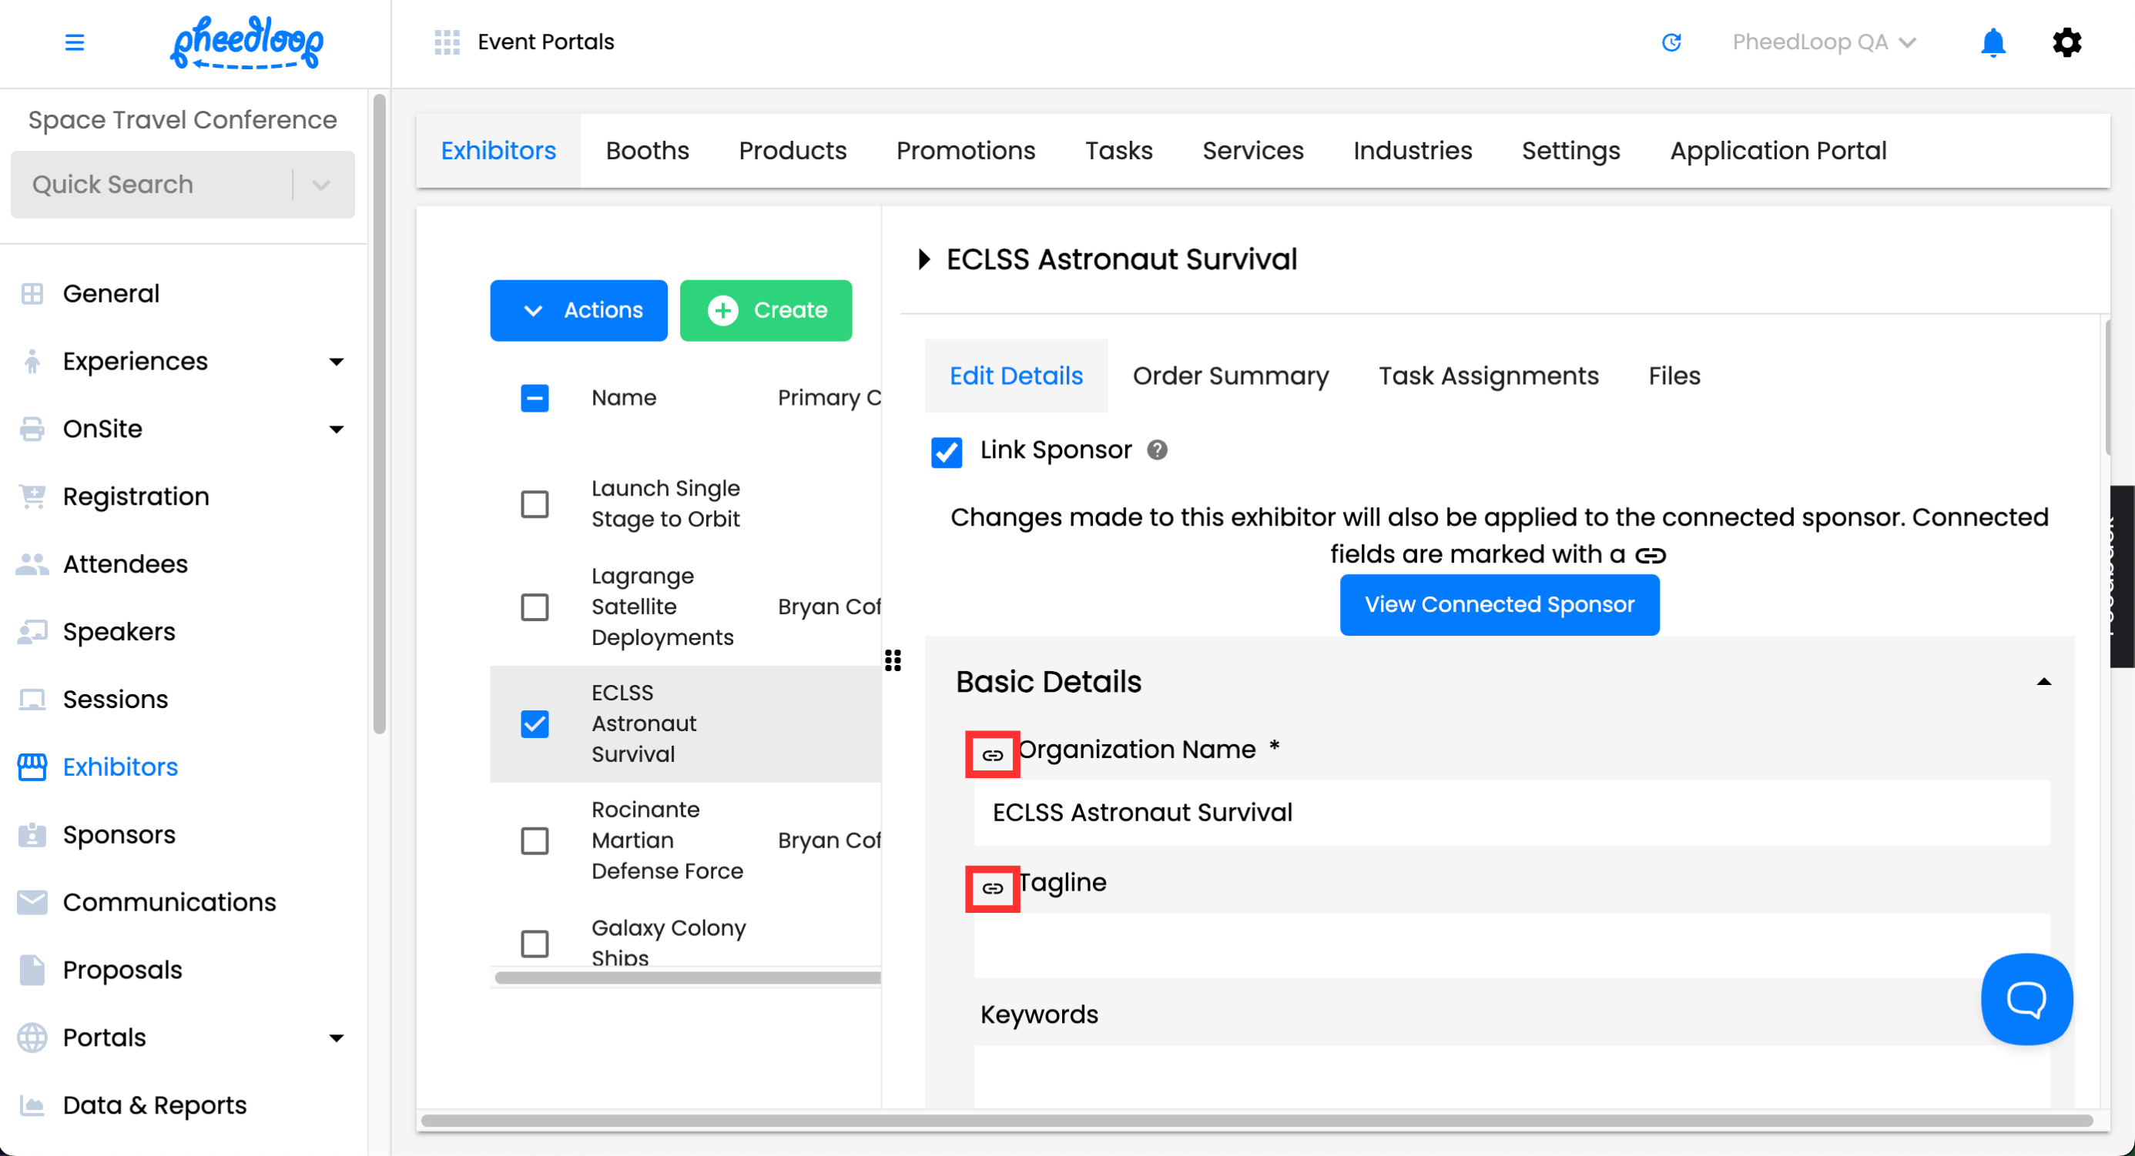The width and height of the screenshot is (2135, 1156).
Task: Switch to the Products tab
Action: tap(793, 151)
